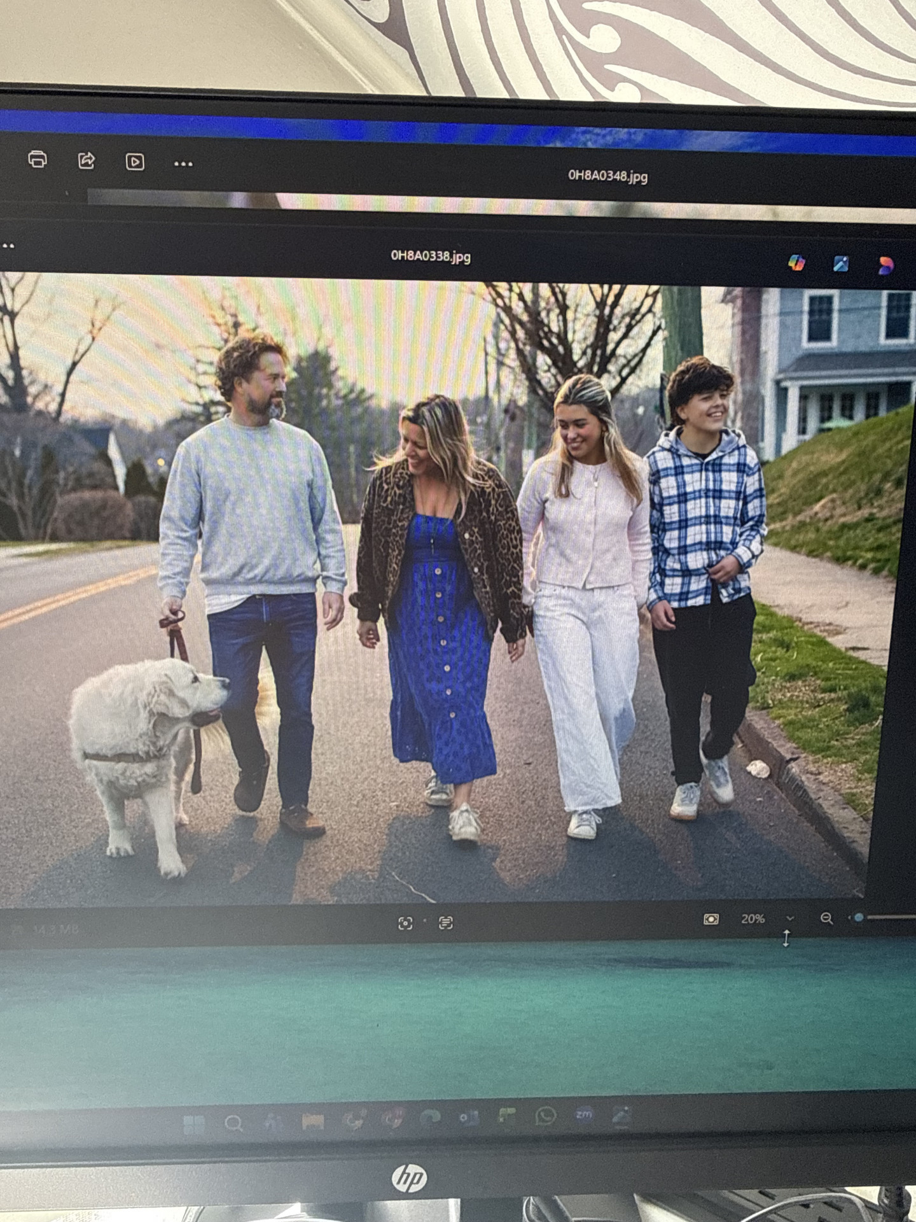916x1222 pixels.
Task: Open the Designer edit icon
Action: tap(841, 263)
